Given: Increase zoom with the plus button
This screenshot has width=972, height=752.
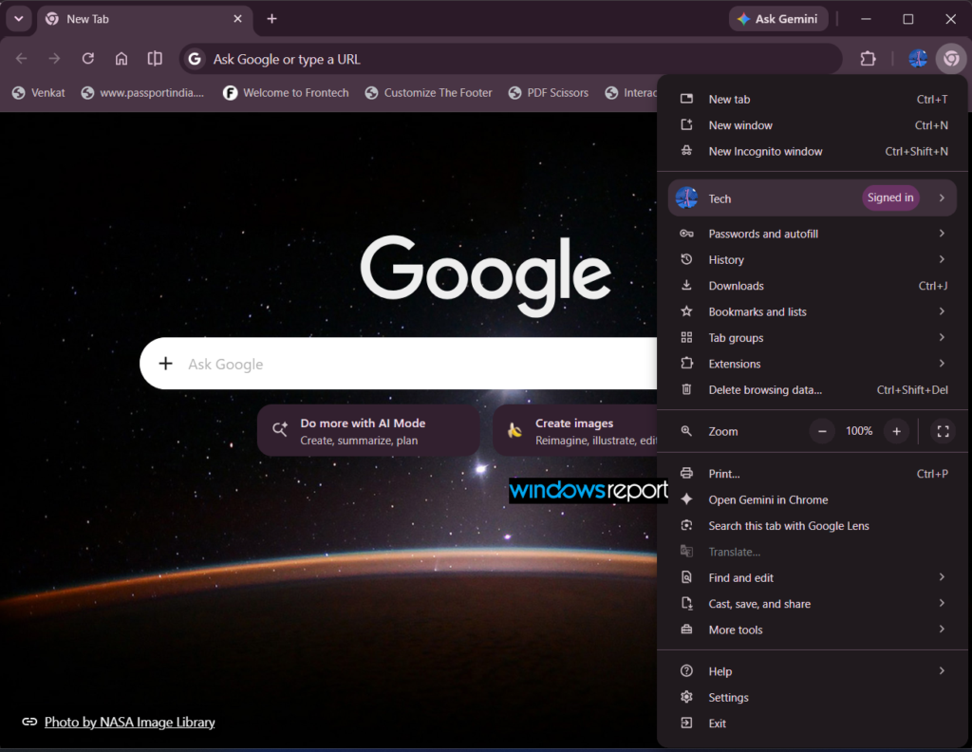Looking at the screenshot, I should (896, 431).
